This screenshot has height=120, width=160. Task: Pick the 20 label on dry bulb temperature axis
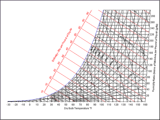pos(44,105)
